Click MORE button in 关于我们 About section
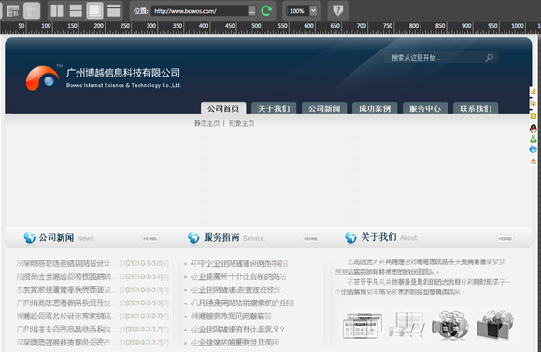The width and height of the screenshot is (541, 352). point(505,239)
